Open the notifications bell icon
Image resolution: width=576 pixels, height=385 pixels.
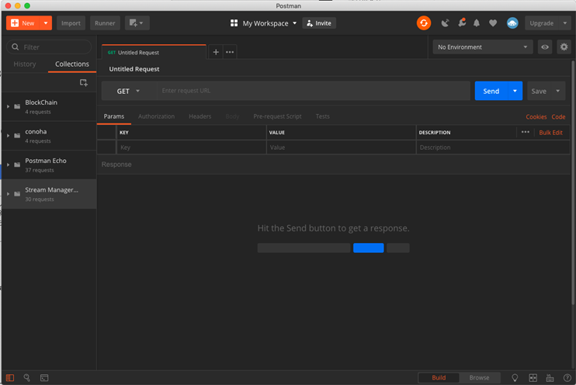click(477, 23)
